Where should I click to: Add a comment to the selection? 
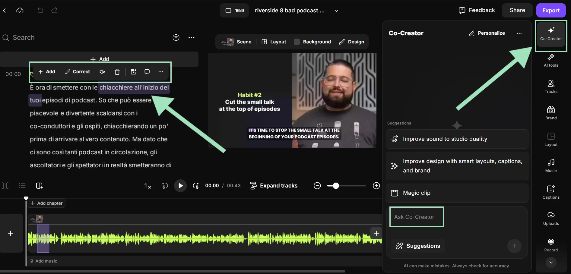[147, 72]
